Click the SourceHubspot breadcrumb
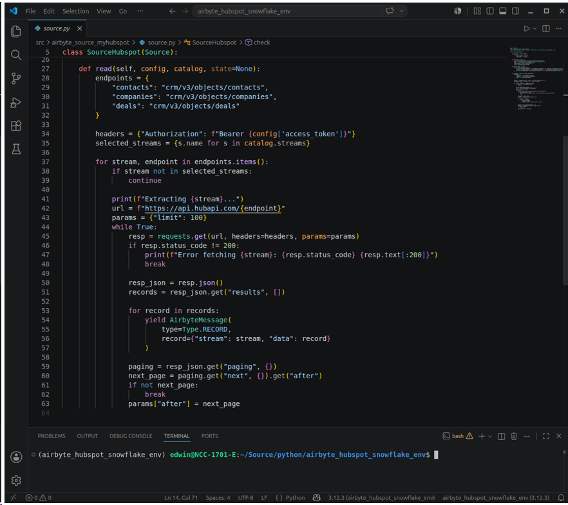Image resolution: width=568 pixels, height=505 pixels. (214, 42)
